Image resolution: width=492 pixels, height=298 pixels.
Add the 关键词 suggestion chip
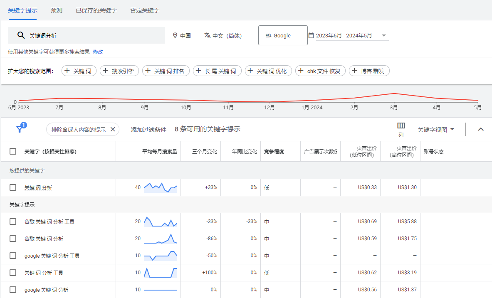pos(79,71)
